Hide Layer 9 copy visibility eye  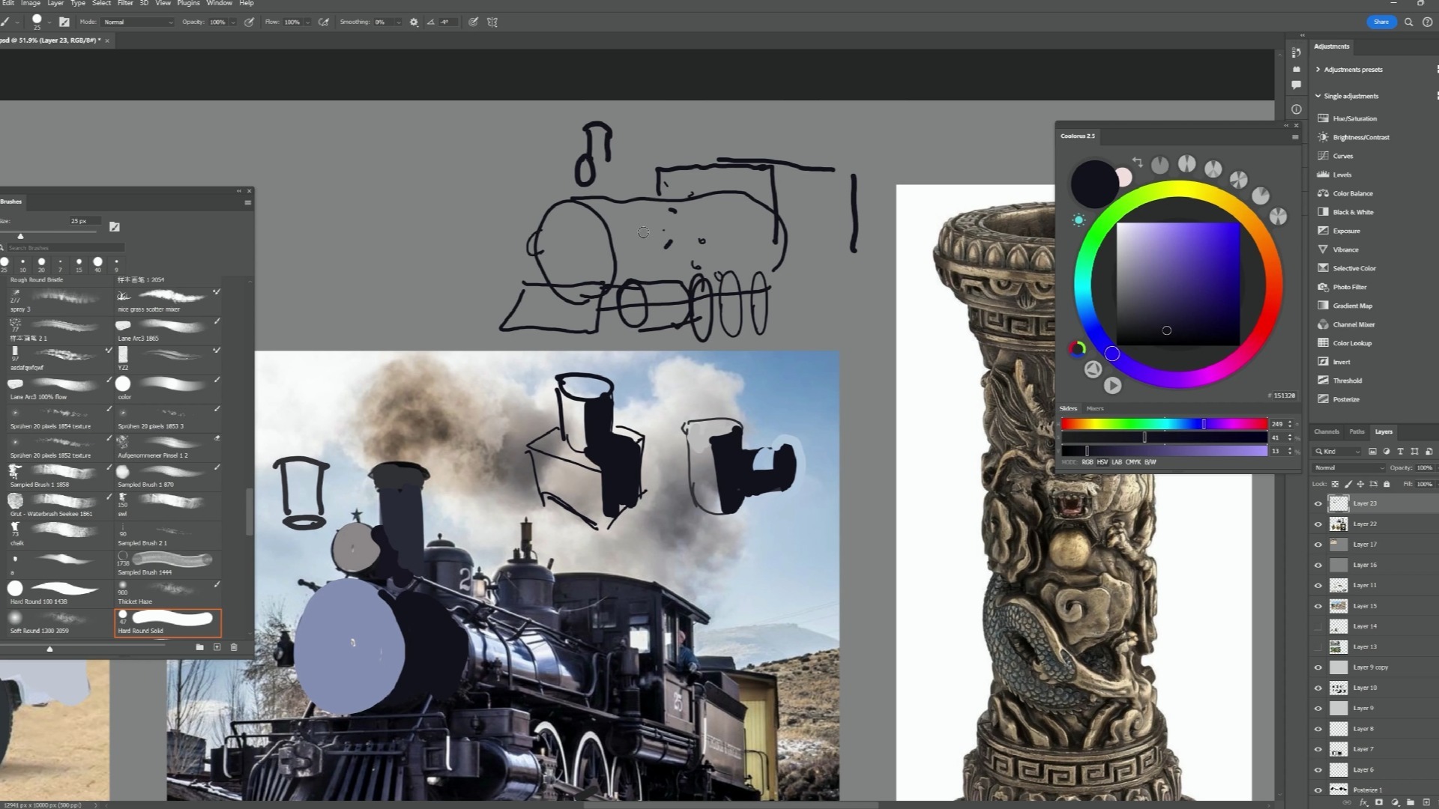point(1318,667)
